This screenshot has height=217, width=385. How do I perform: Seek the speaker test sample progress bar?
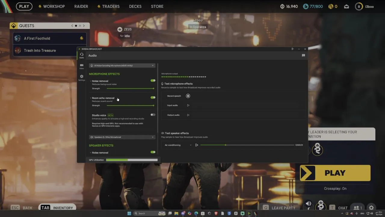247,145
